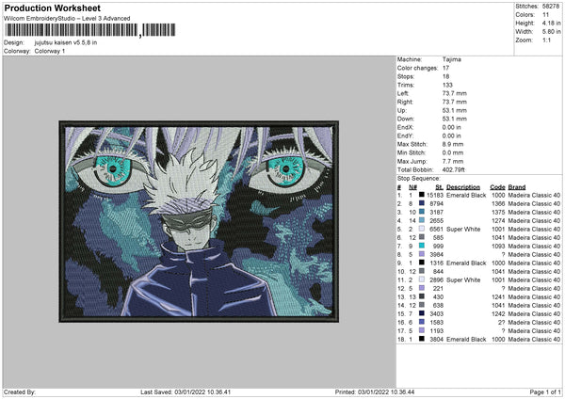Click the light teal swatch next to 2655
The height and width of the screenshot is (399, 565).
pos(422,220)
